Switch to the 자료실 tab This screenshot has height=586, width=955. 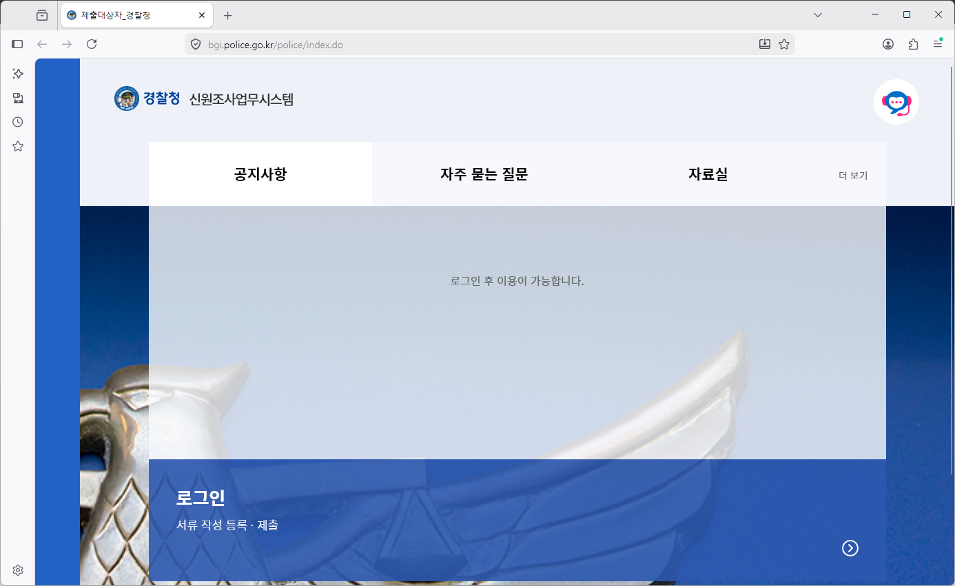[708, 174]
